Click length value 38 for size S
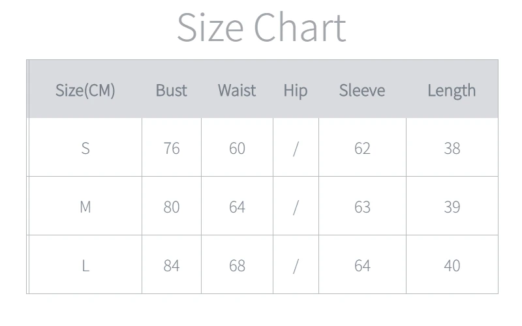 pyautogui.click(x=452, y=148)
